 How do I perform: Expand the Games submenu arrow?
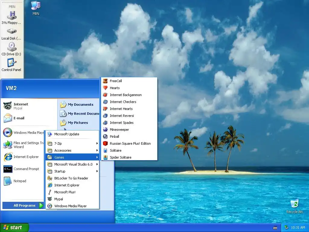pyautogui.click(x=97, y=157)
